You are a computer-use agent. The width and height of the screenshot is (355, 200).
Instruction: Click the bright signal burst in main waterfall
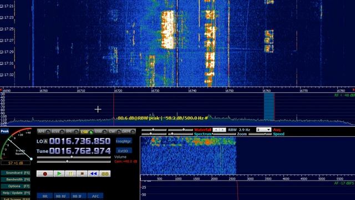tap(168, 30)
